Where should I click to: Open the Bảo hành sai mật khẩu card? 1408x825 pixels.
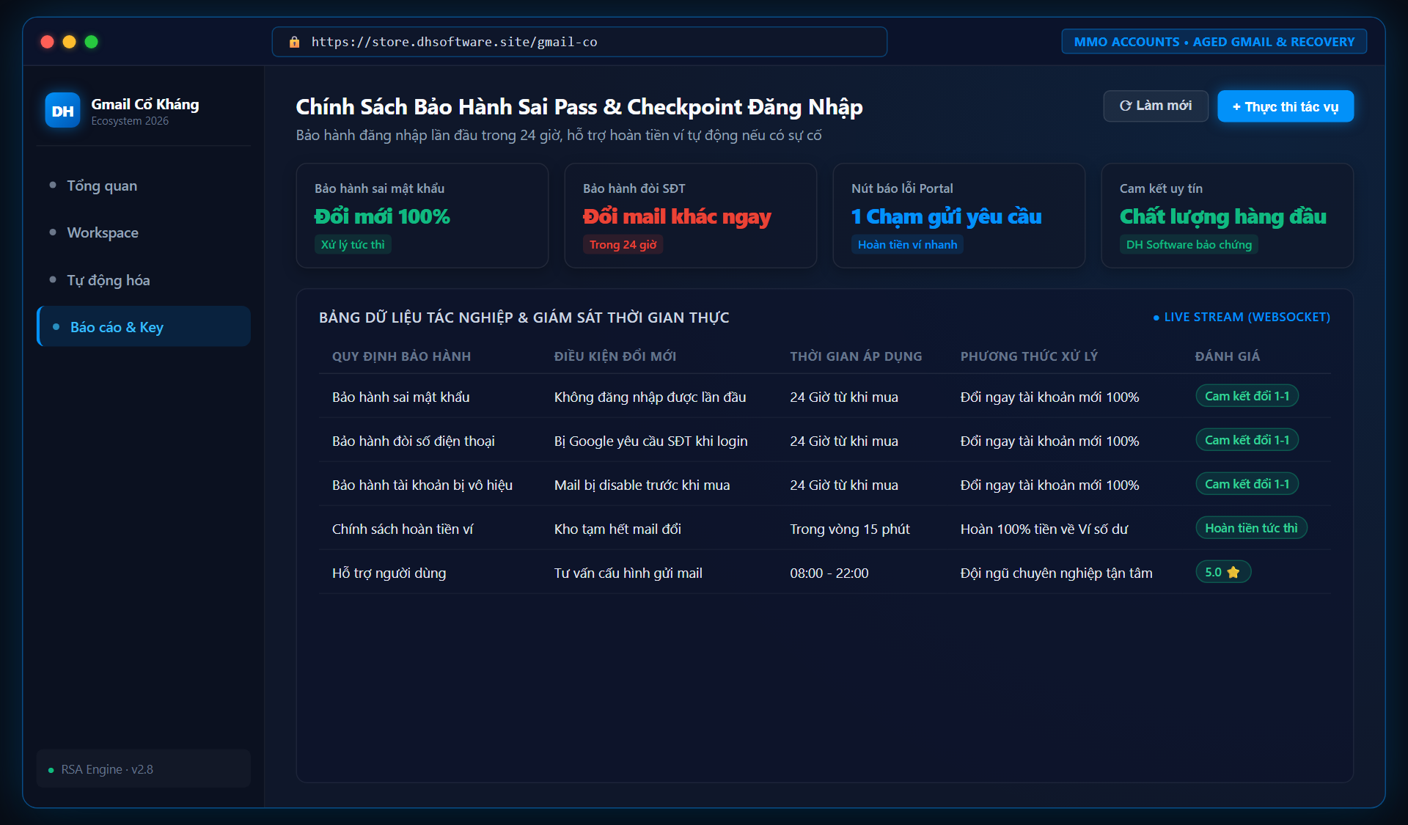click(x=422, y=216)
